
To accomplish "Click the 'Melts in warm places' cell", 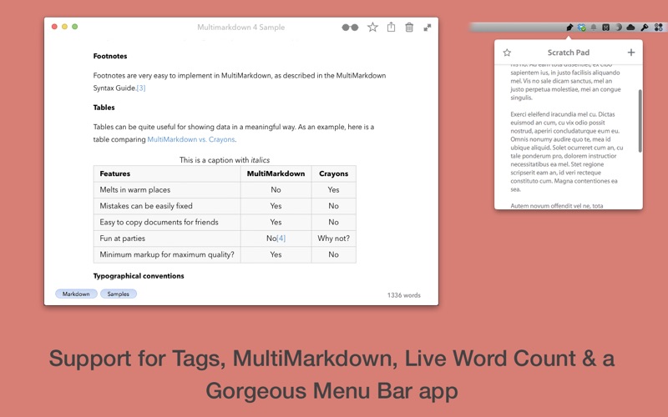I will point(167,190).
